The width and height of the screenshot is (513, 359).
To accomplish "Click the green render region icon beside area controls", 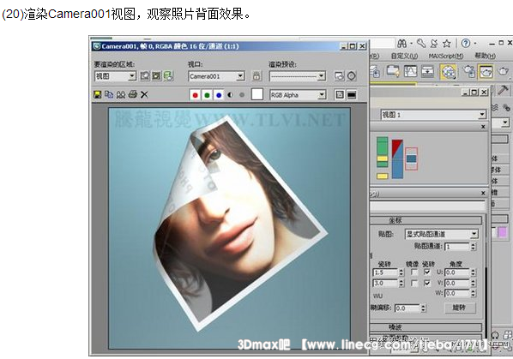I will (168, 76).
